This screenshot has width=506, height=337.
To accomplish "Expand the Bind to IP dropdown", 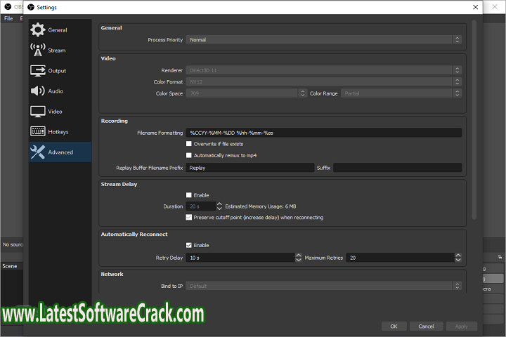I will click(x=323, y=286).
